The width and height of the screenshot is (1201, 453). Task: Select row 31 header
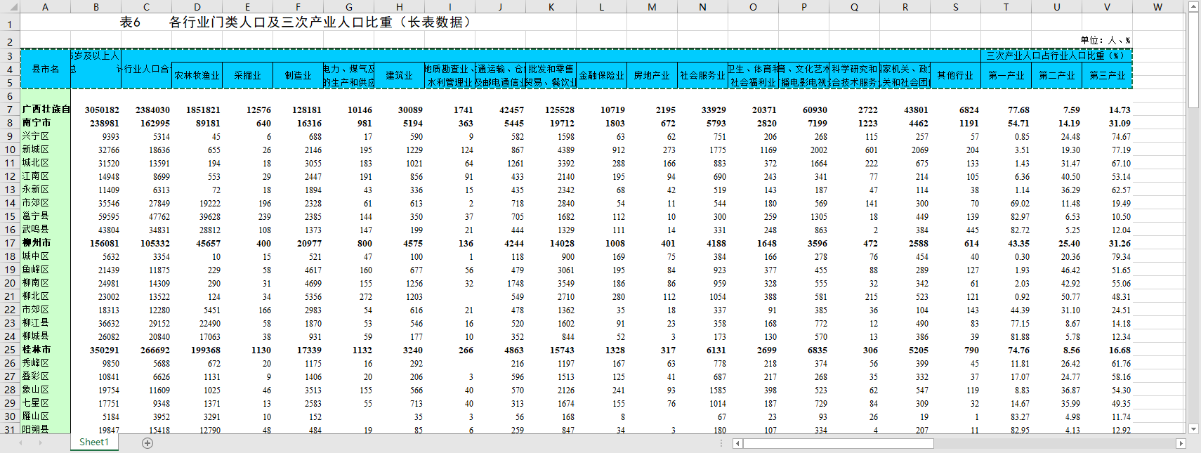tap(10, 430)
